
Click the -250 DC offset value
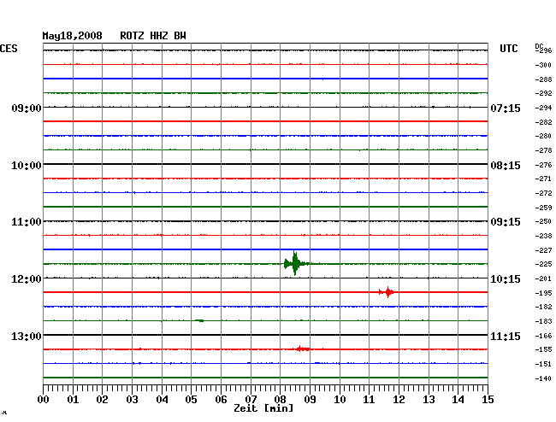[543, 221]
